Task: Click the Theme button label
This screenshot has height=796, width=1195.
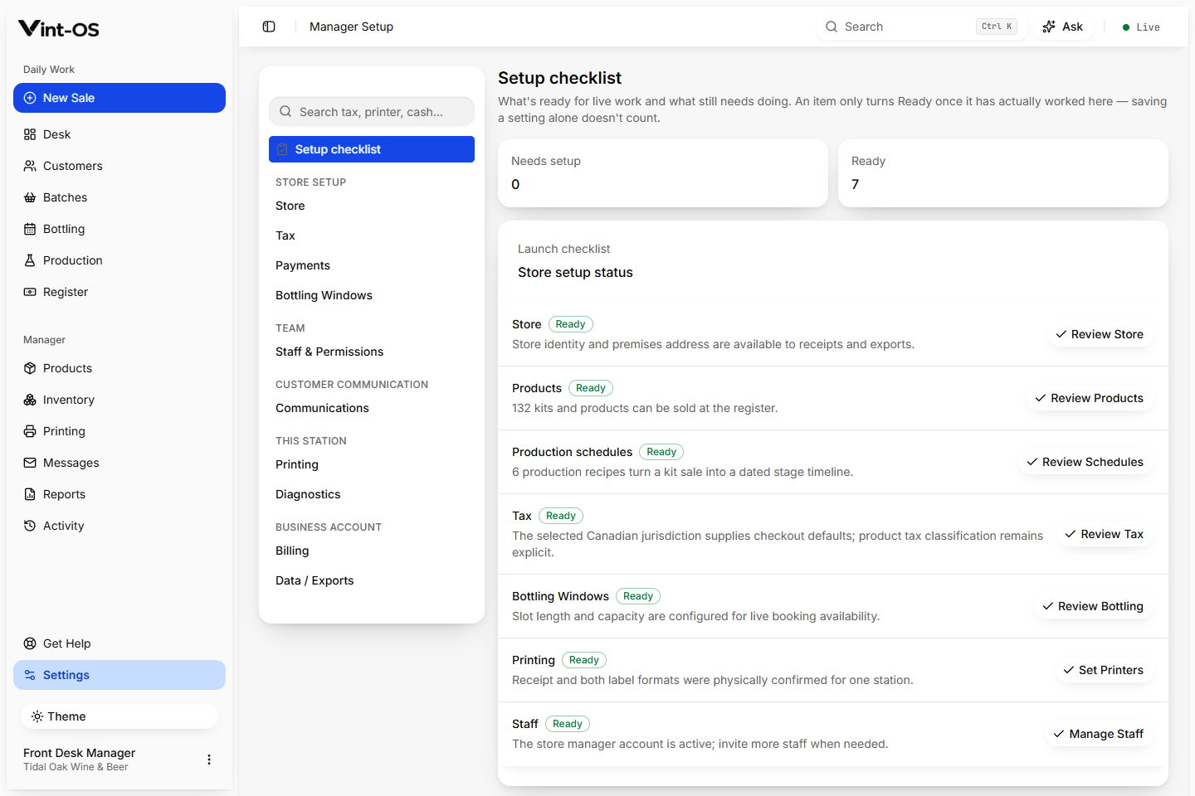Action: coord(66,716)
